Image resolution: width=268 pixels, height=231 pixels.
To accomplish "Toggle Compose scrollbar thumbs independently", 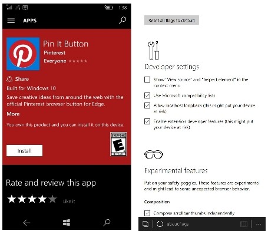I will coord(147,213).
